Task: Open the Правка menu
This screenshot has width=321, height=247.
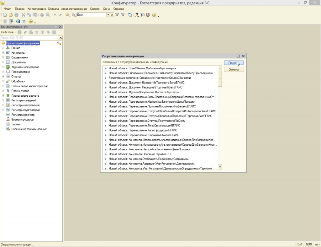Action: point(20,9)
